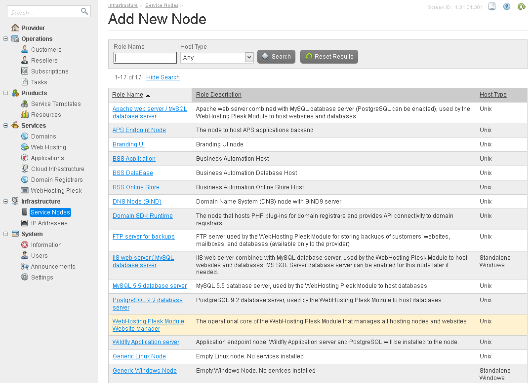Click the Service Nodes server icon
530x383 pixels.
[x=25, y=212]
